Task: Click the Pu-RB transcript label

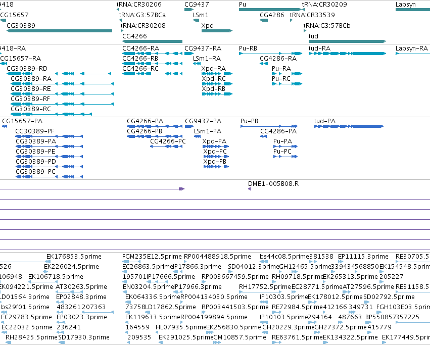Action: click(x=248, y=48)
